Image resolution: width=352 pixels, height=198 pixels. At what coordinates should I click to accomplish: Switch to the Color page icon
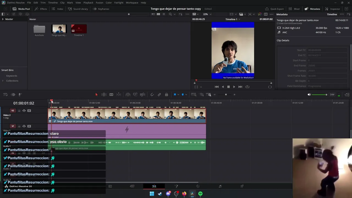(x=198, y=186)
